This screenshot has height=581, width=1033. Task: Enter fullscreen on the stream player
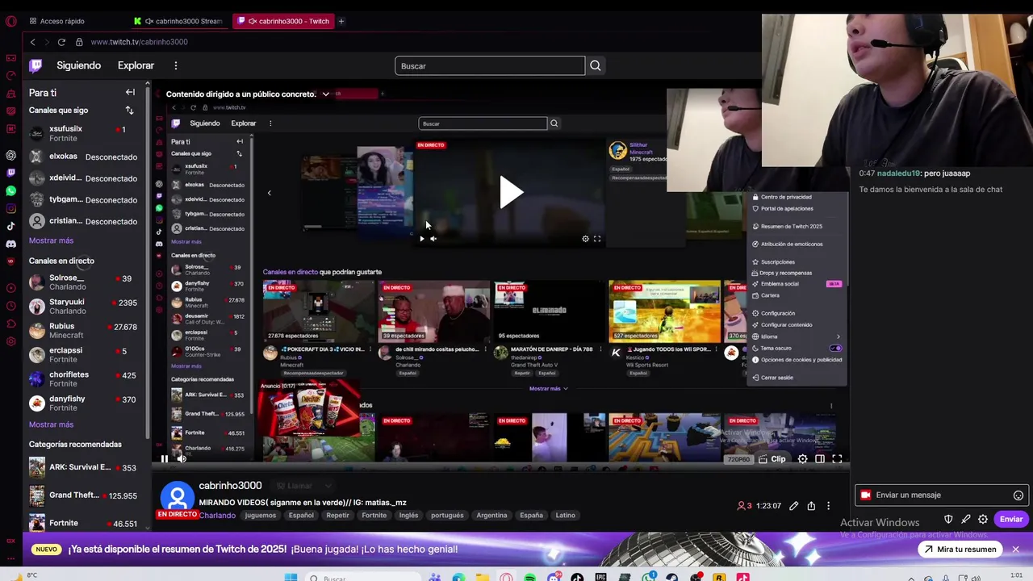click(837, 459)
